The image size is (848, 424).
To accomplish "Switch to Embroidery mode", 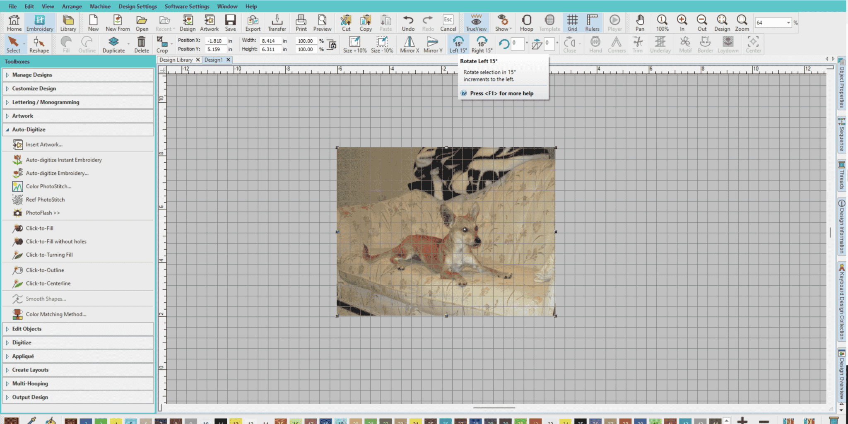I will [x=40, y=23].
